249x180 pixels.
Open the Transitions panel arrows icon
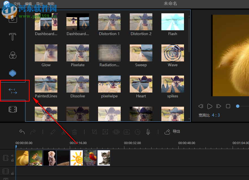(x=13, y=91)
